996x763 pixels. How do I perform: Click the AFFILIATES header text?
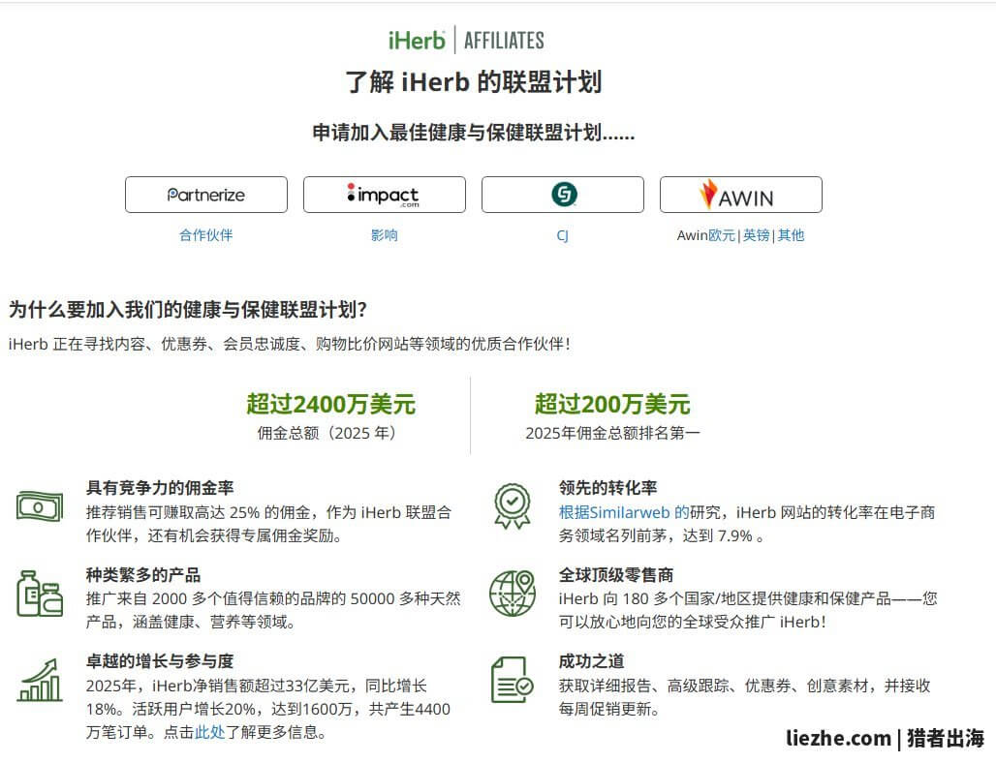pos(504,41)
